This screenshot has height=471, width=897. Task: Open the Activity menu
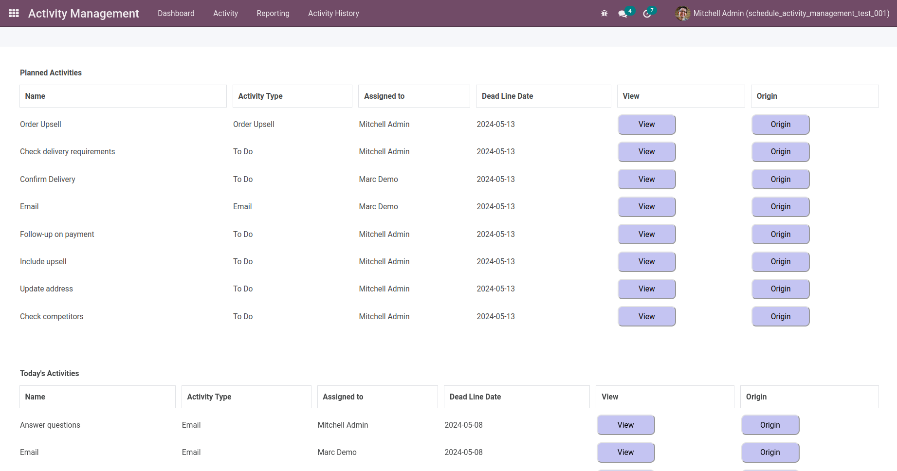[225, 14]
